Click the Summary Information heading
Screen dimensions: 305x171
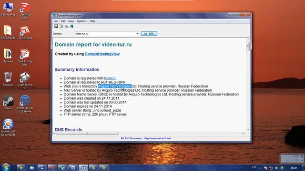tap(77, 70)
